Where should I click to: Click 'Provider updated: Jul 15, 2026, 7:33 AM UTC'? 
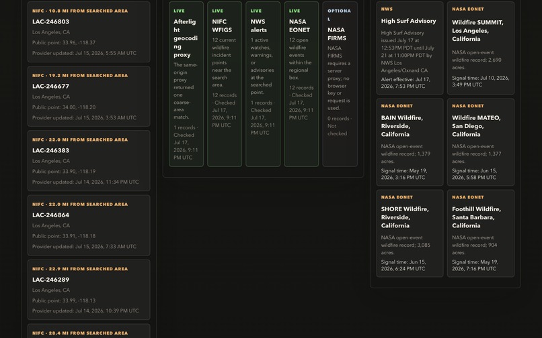[x=84, y=247]
